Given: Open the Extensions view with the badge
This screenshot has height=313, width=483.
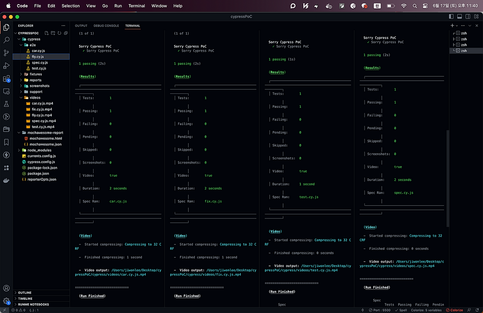Looking at the screenshot, I should [x=6, y=78].
